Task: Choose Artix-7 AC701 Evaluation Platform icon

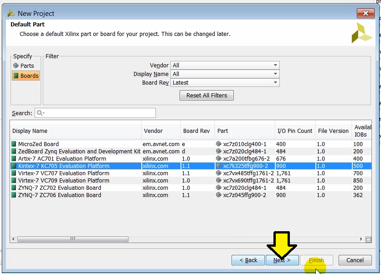Action: (x=15, y=159)
